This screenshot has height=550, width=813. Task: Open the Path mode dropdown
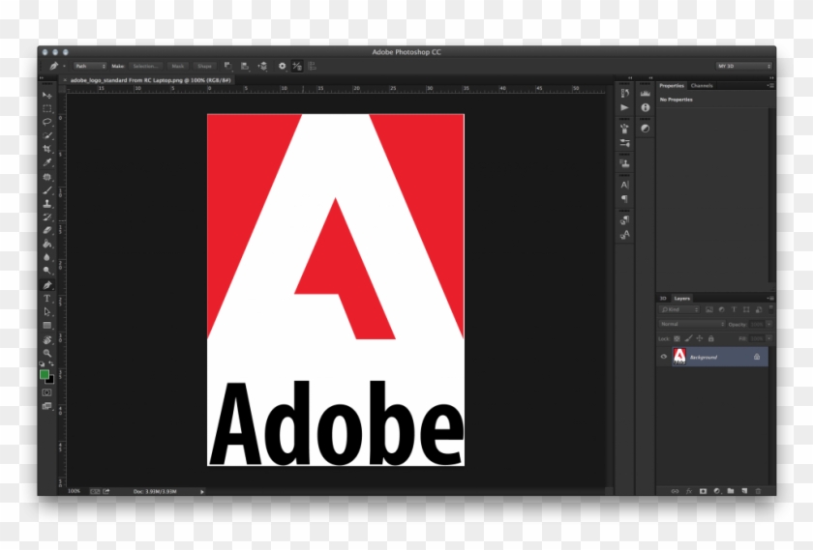[x=90, y=67]
